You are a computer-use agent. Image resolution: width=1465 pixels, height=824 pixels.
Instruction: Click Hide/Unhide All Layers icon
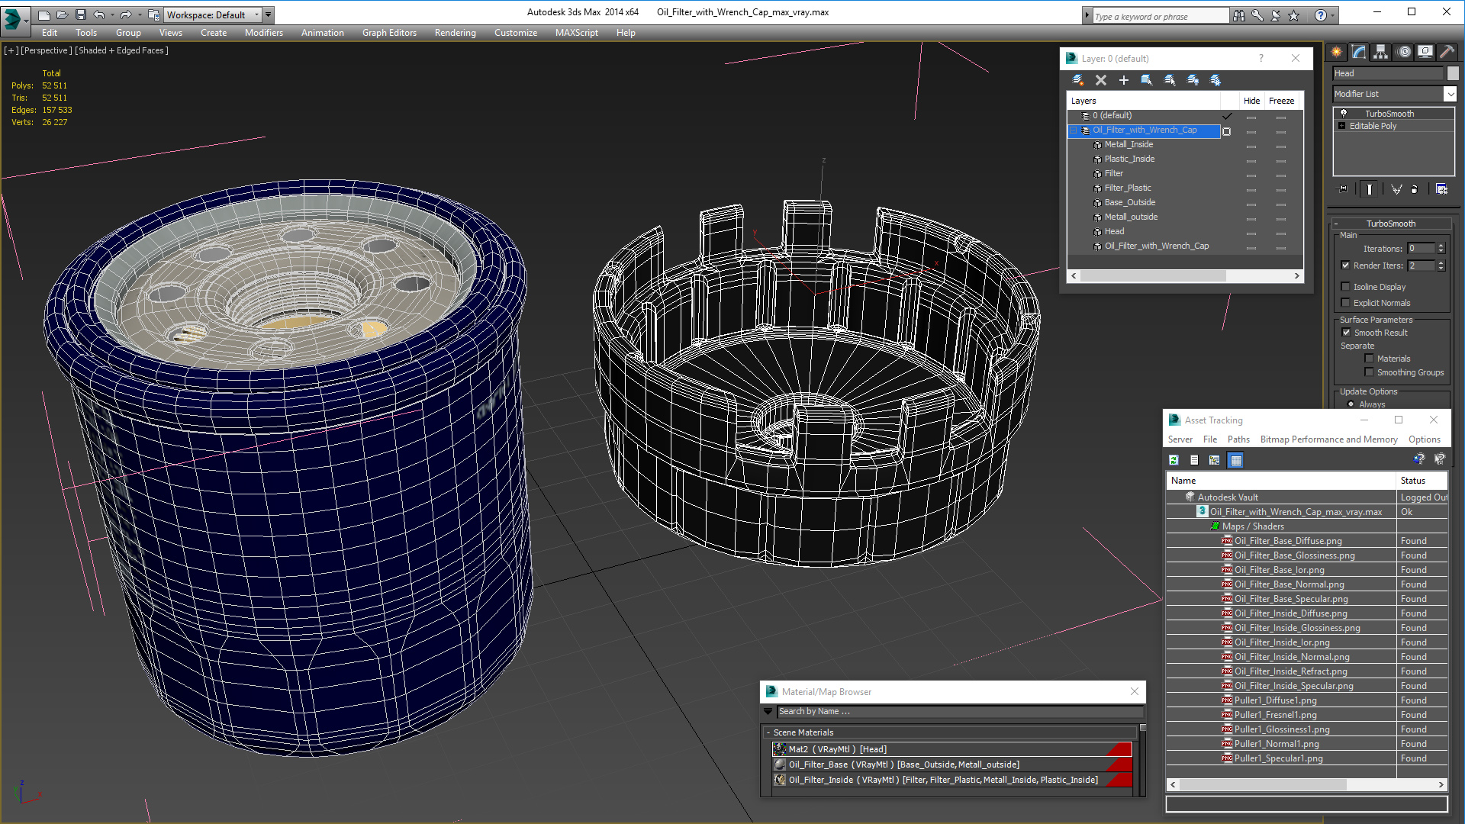click(1193, 80)
